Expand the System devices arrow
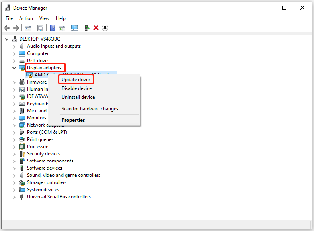Image resolution: width=314 pixels, height=231 pixels. coord(14,190)
